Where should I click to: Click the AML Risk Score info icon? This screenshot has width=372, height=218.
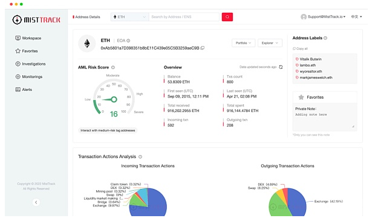113,67
